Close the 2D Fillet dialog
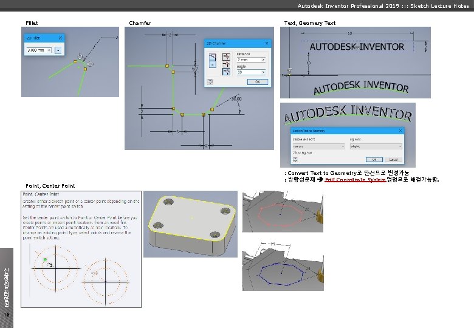Viewport: 474px width, 328px height. [60, 38]
